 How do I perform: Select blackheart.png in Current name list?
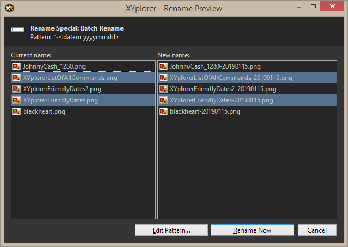pyautogui.click(x=83, y=111)
